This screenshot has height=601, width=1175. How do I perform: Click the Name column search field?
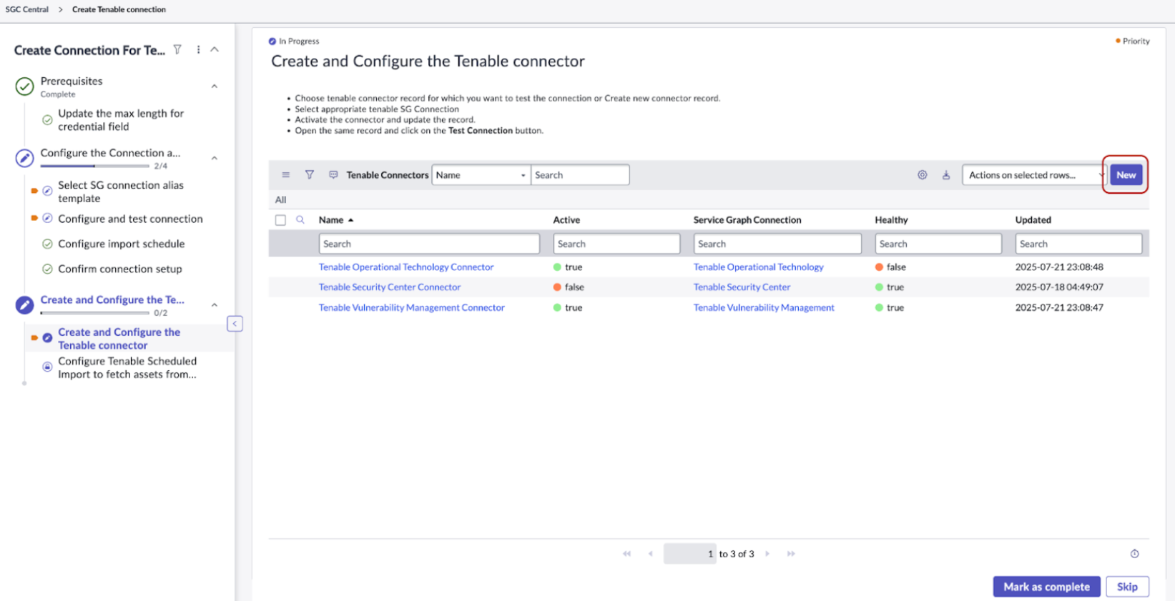[429, 244]
